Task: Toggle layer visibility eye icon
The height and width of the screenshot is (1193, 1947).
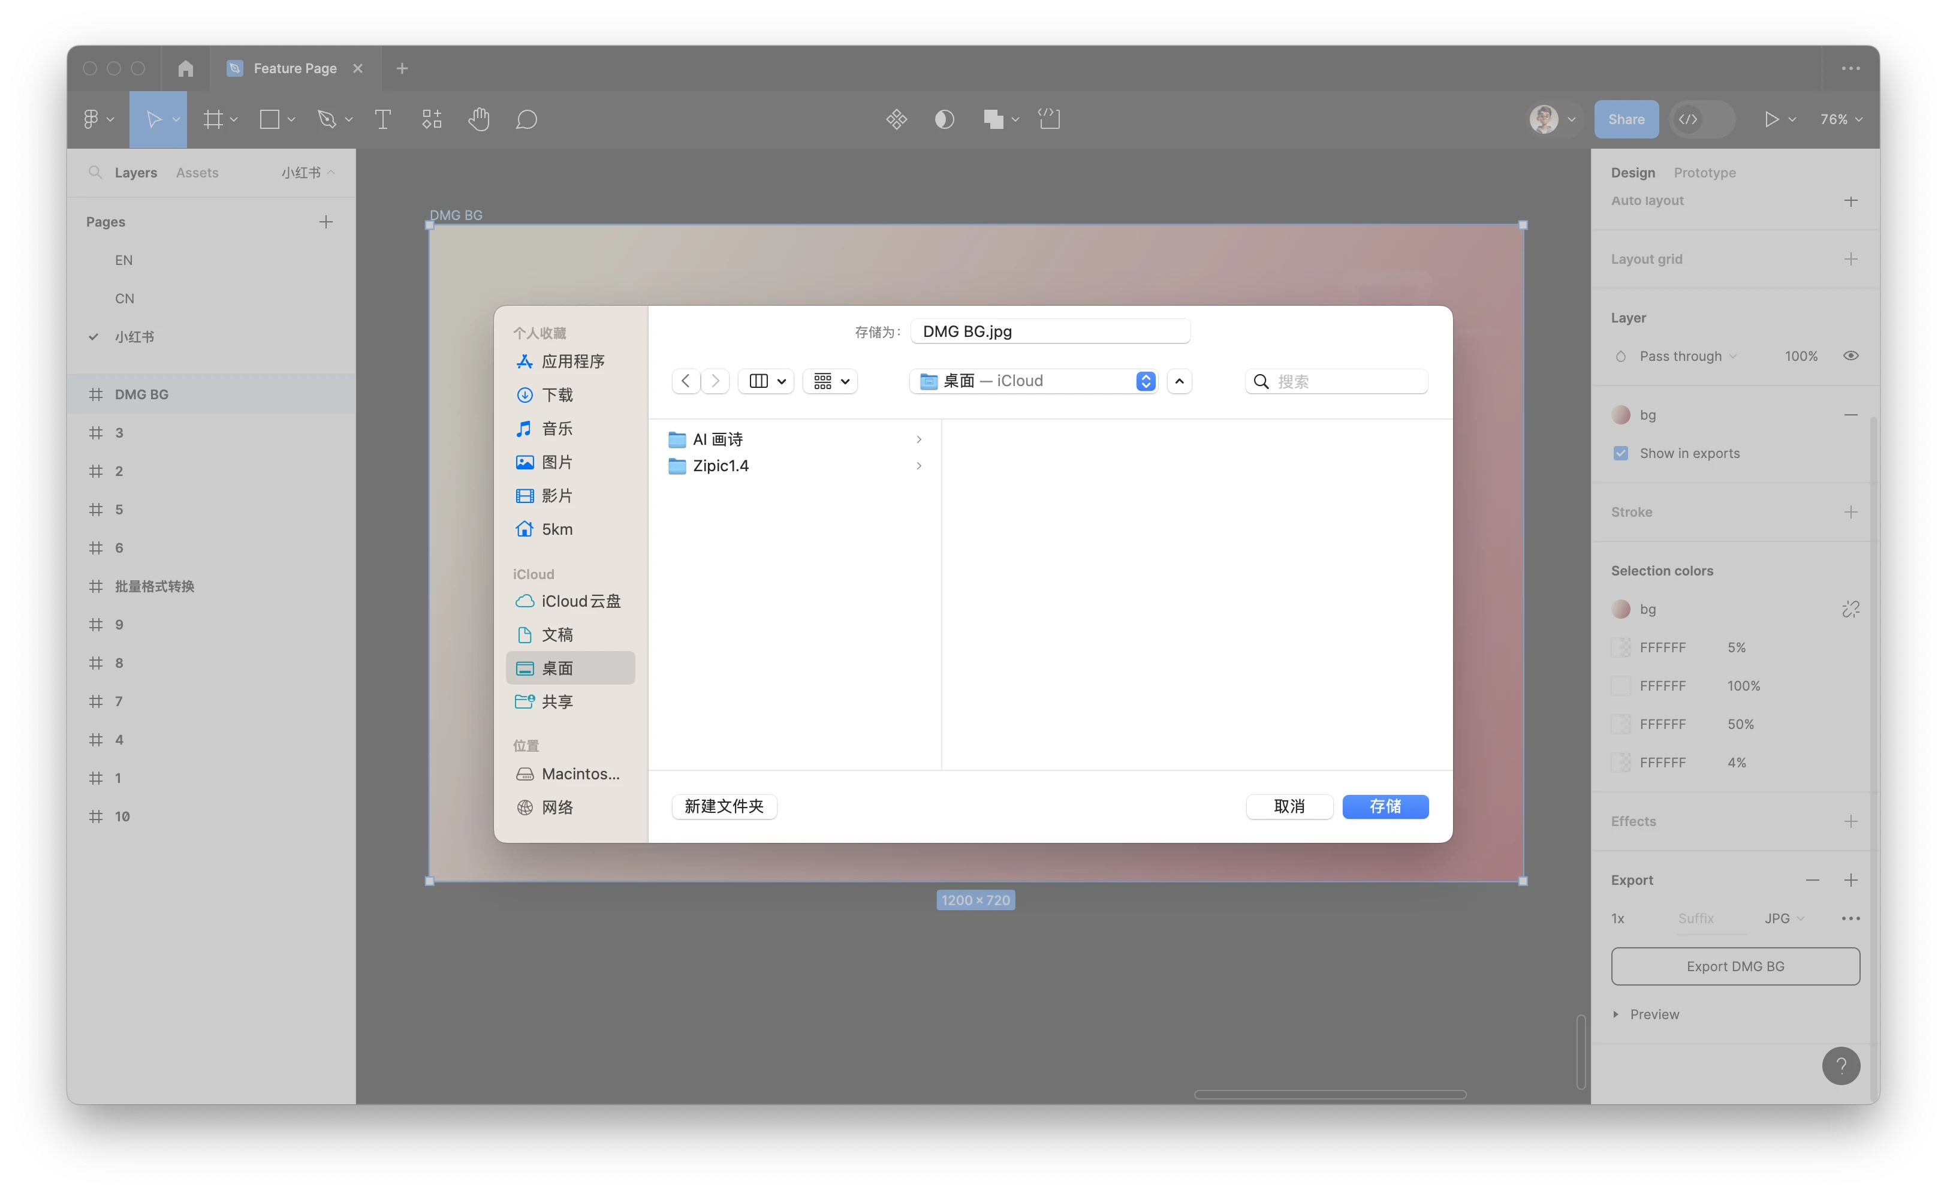Action: [1850, 356]
